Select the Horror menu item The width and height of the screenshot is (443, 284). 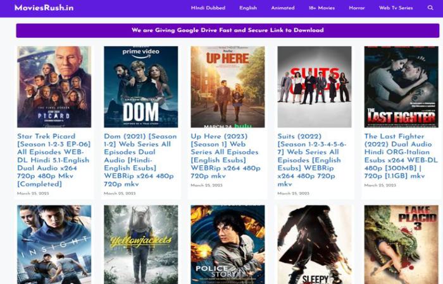point(356,8)
